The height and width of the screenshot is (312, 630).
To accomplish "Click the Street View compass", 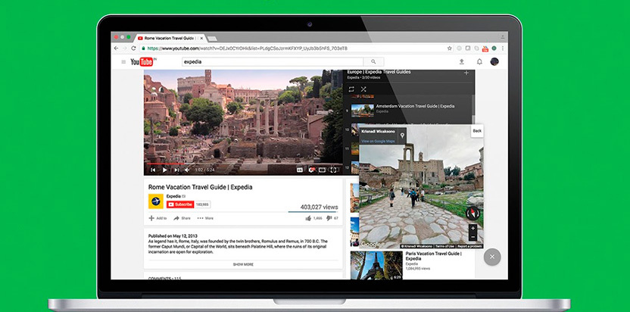I will (472, 213).
